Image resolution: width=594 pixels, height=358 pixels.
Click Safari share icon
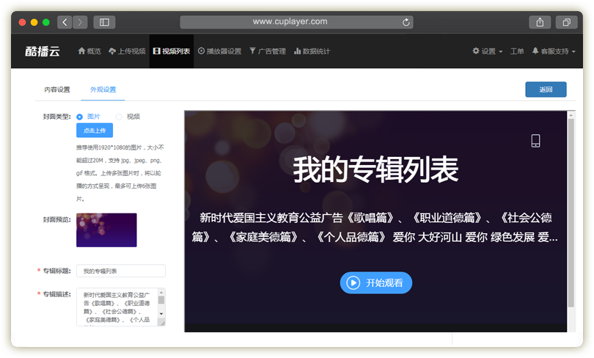click(540, 22)
